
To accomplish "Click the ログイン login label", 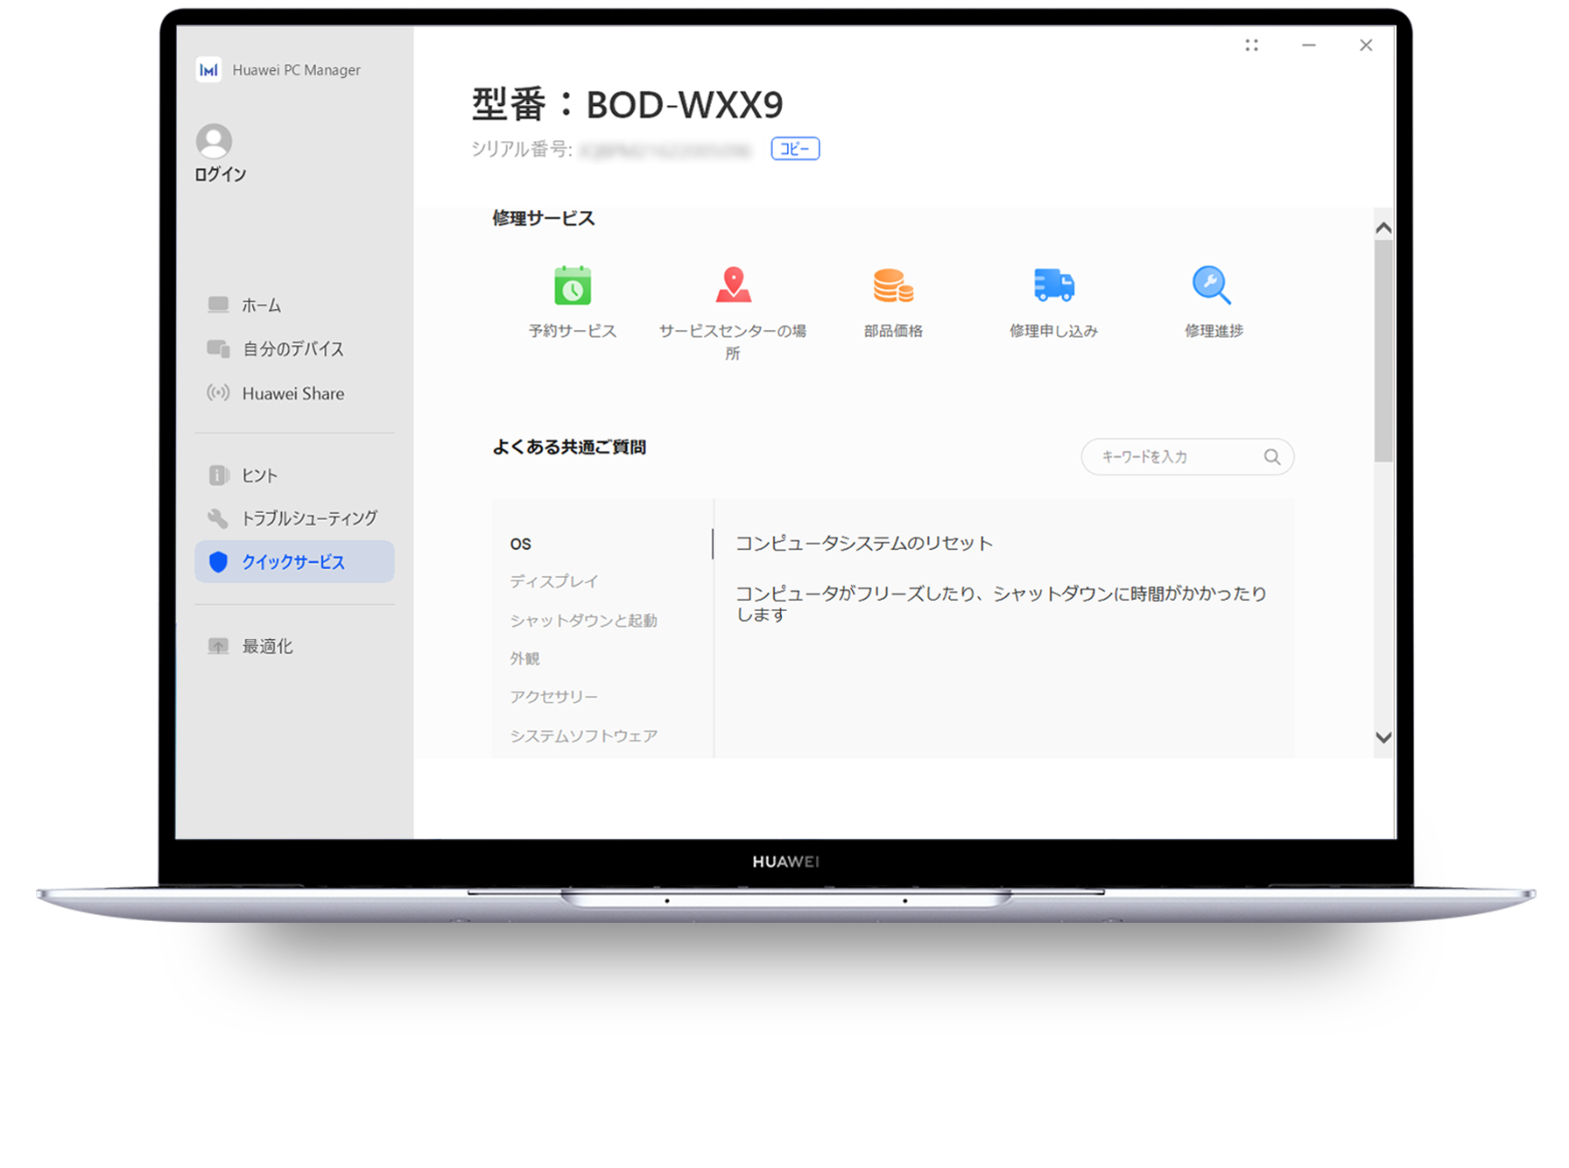I will pos(220,174).
